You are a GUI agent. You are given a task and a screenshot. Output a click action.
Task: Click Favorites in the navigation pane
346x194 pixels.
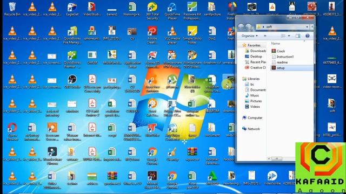pos(251,45)
